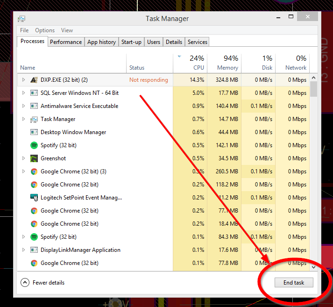Expand the Google Chrome (3) process group
The image size is (333, 307).
tap(23, 171)
